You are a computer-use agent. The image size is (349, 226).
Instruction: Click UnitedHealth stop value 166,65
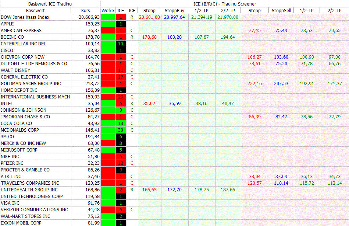(149, 190)
